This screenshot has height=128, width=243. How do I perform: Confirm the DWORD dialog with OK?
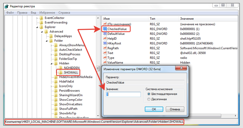click(154, 109)
